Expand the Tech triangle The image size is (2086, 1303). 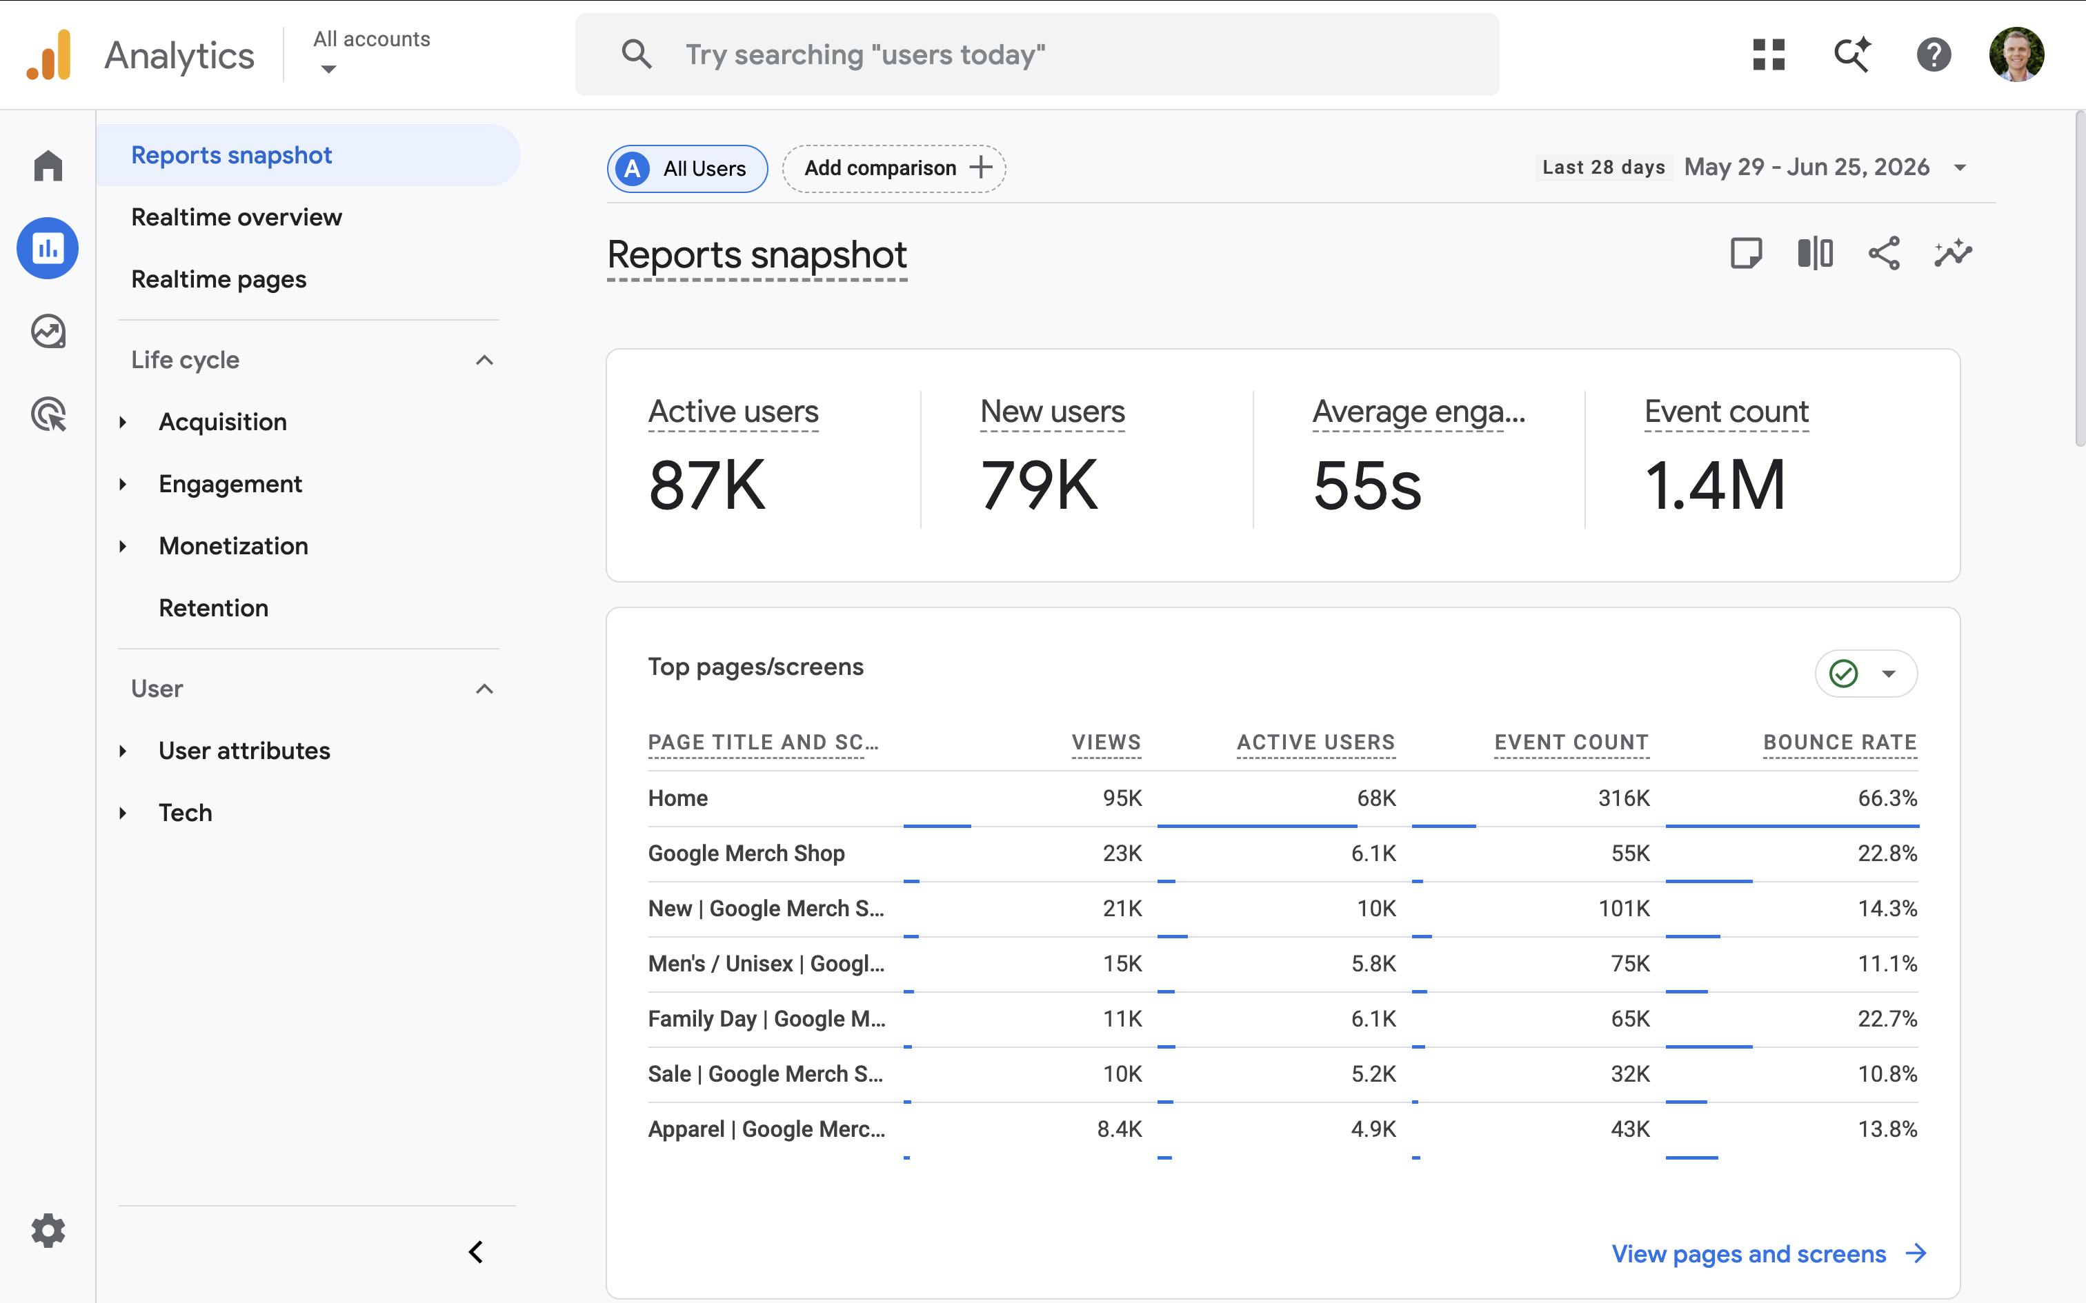point(123,814)
